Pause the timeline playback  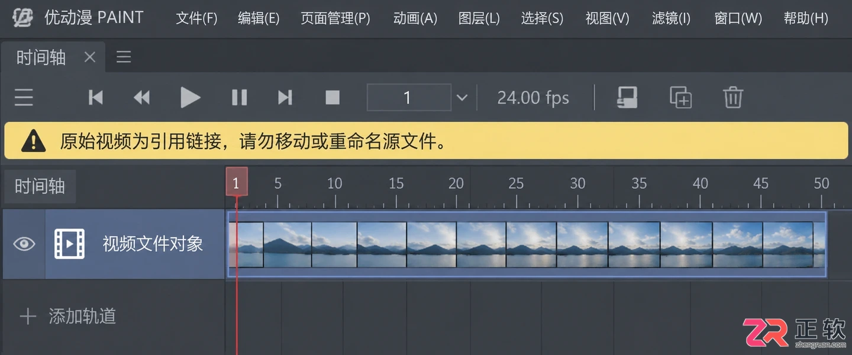239,97
